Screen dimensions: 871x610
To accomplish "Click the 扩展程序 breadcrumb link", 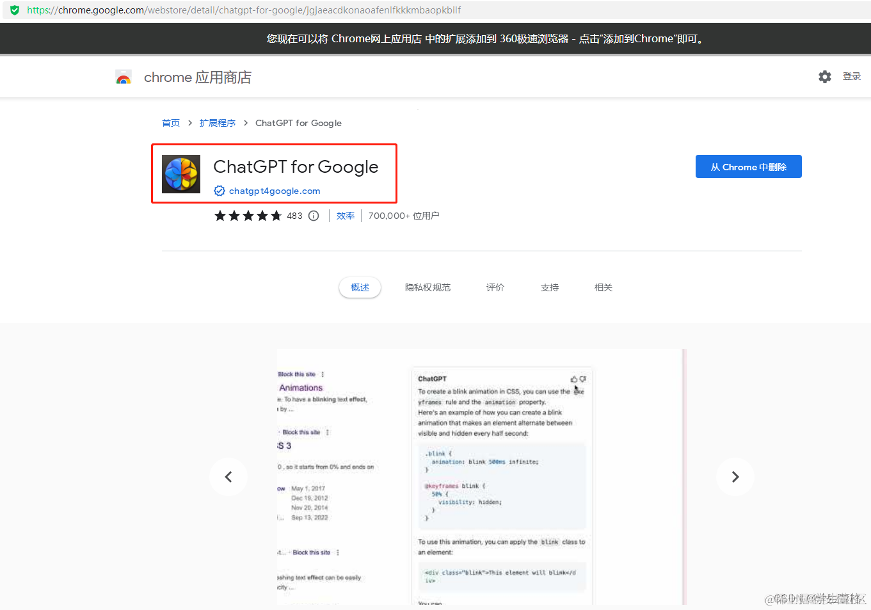I will pyautogui.click(x=218, y=123).
